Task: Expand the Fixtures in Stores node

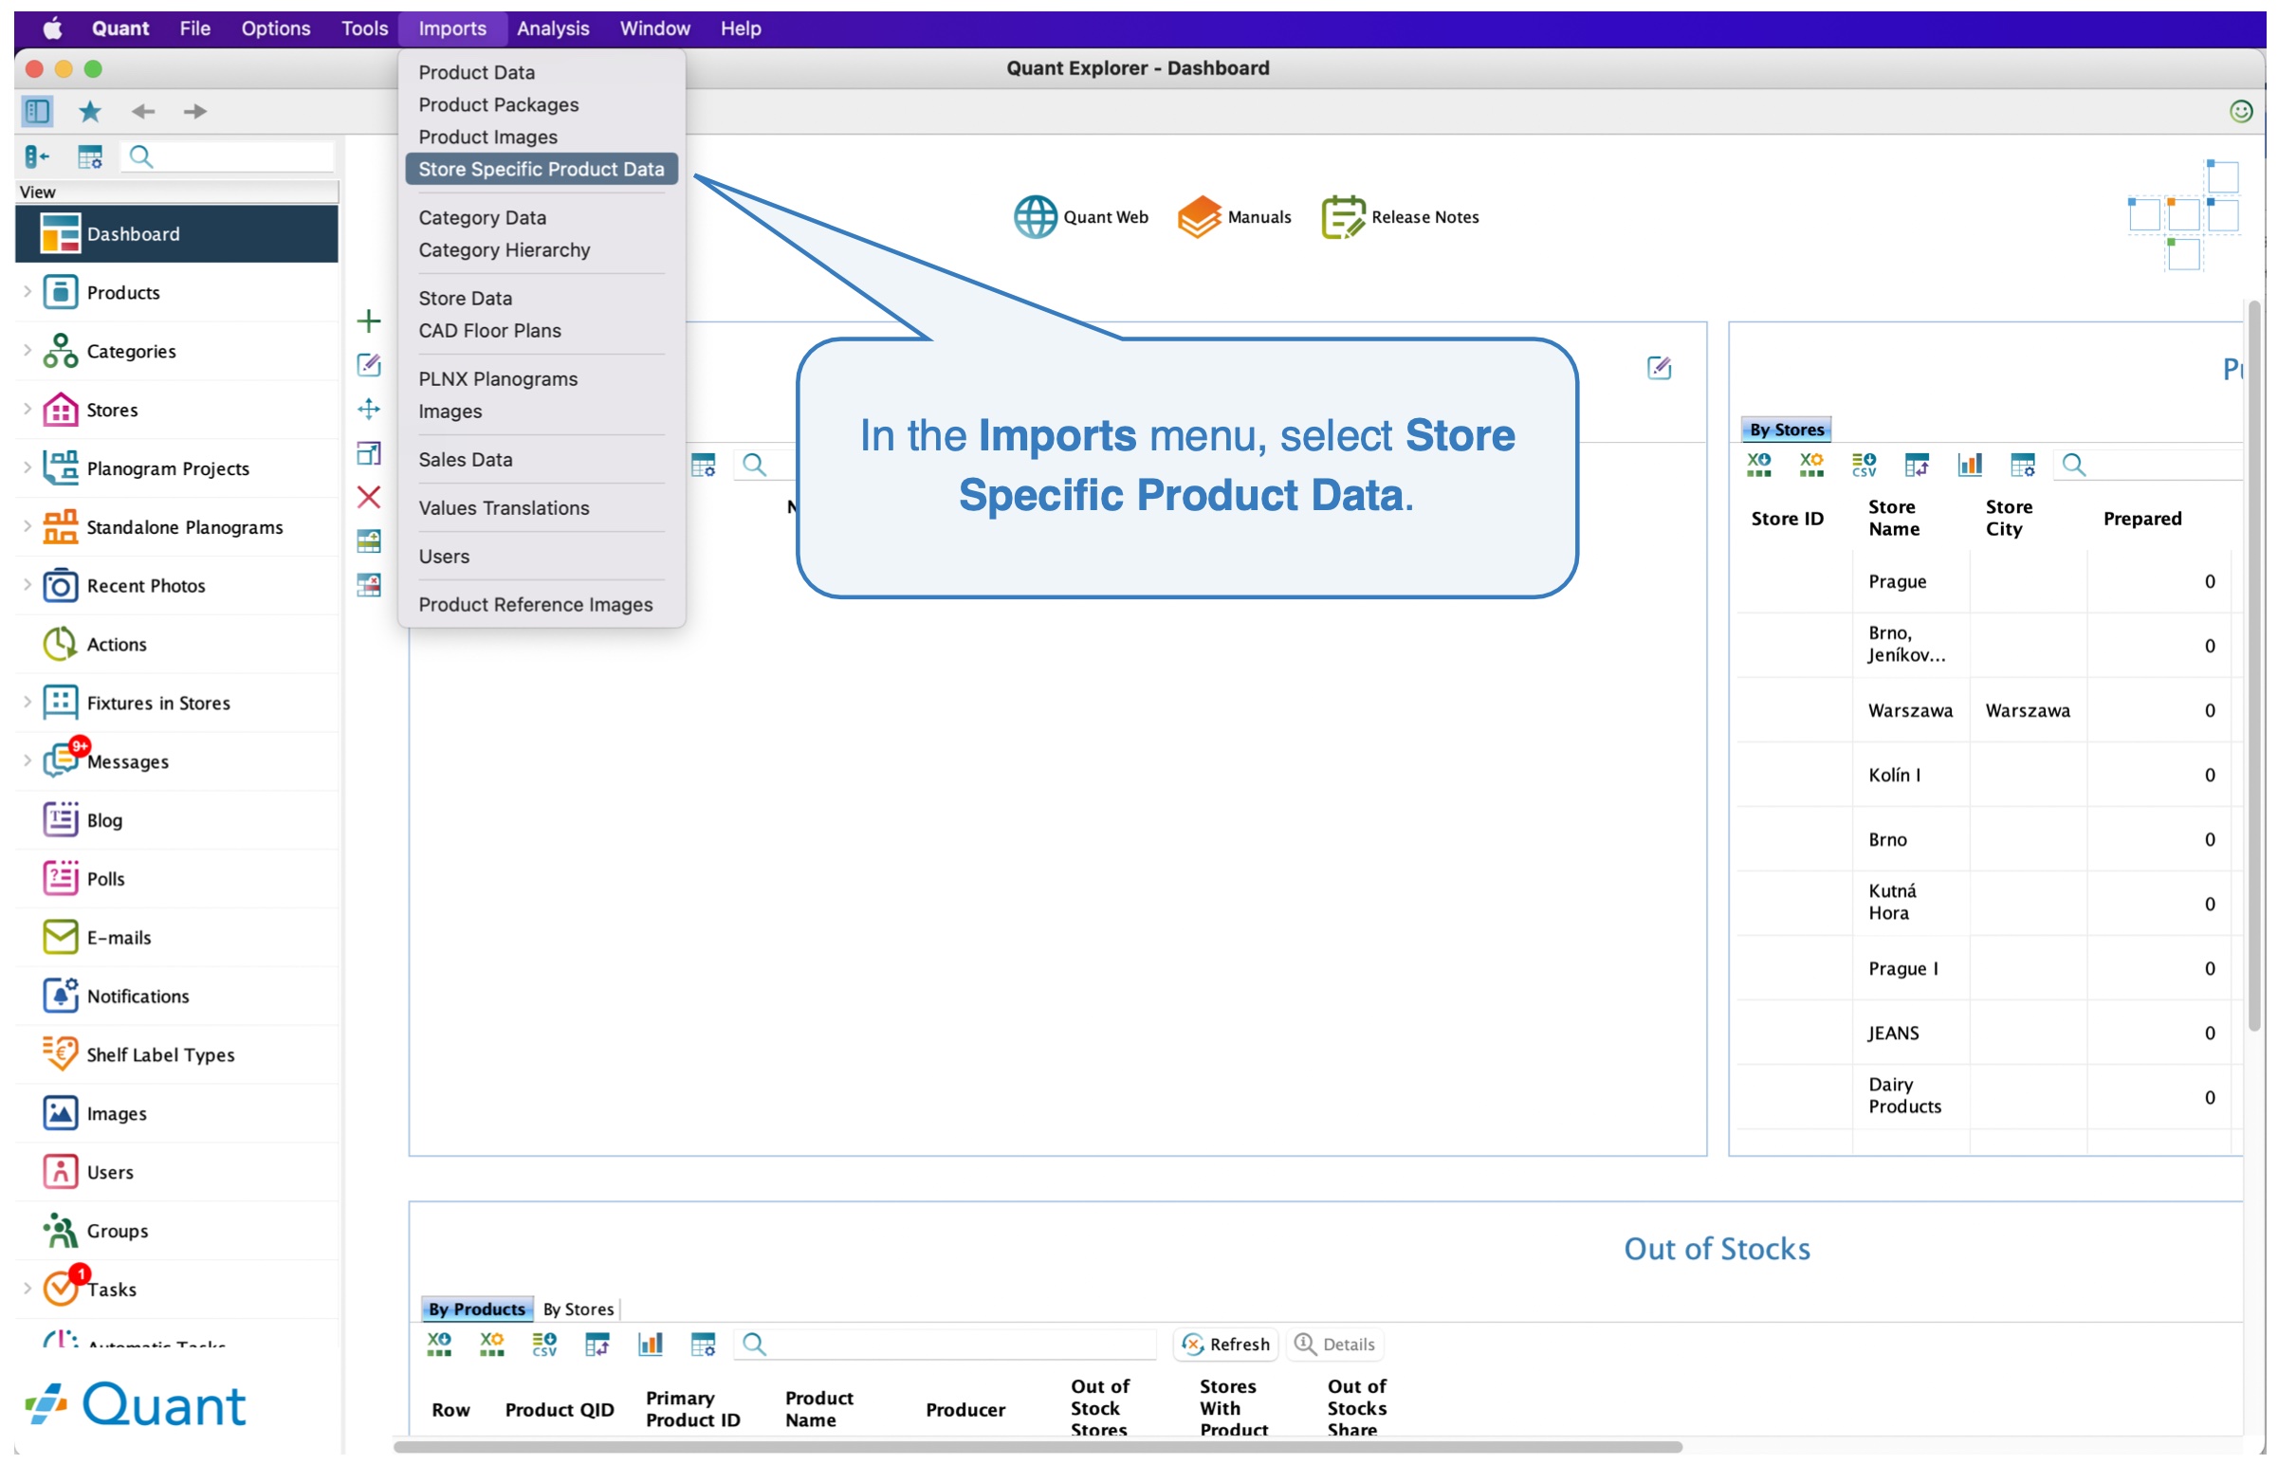Action: 28,704
